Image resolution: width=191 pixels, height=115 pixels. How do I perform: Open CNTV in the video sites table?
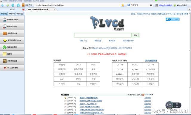[x=78, y=65]
